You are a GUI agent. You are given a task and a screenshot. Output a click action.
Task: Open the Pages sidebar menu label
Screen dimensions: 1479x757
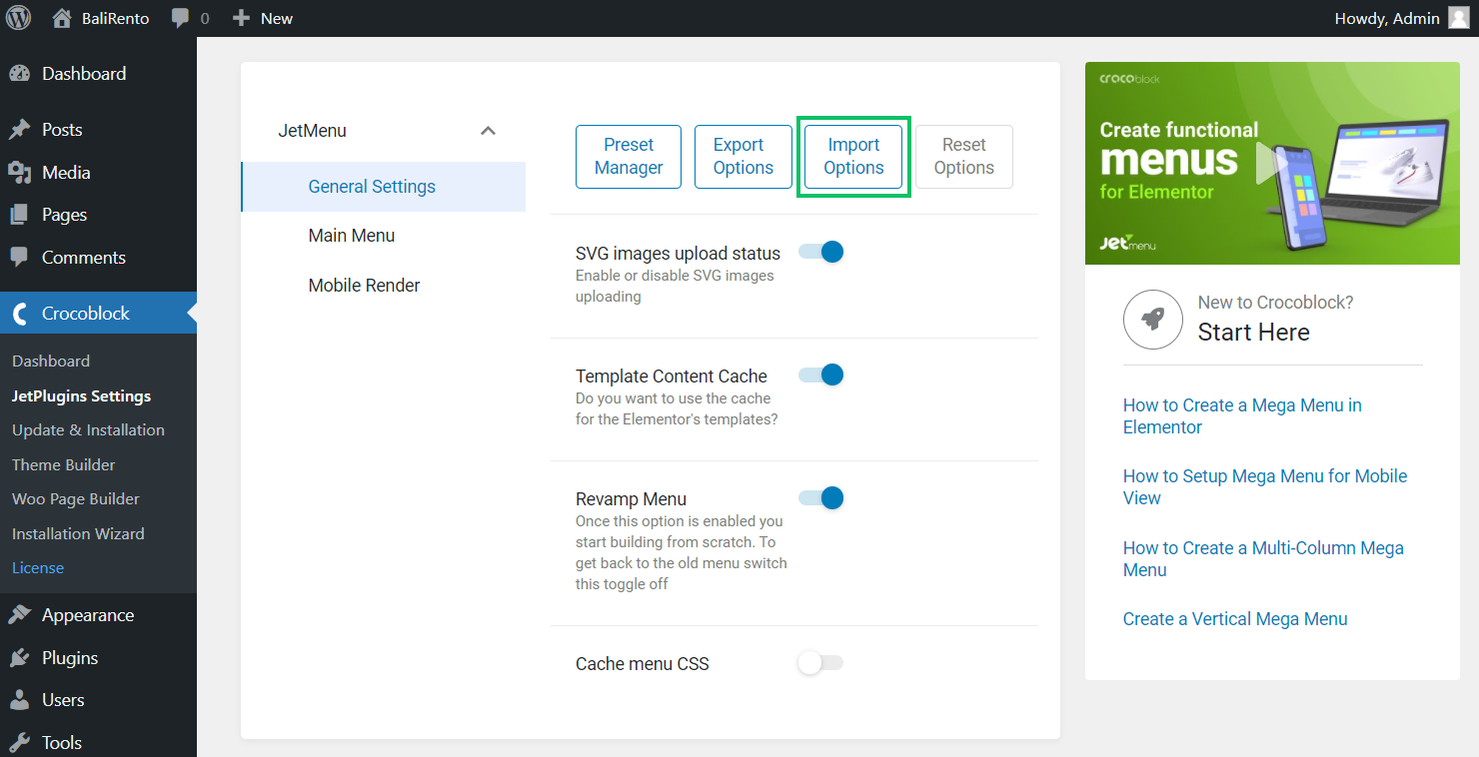click(64, 215)
